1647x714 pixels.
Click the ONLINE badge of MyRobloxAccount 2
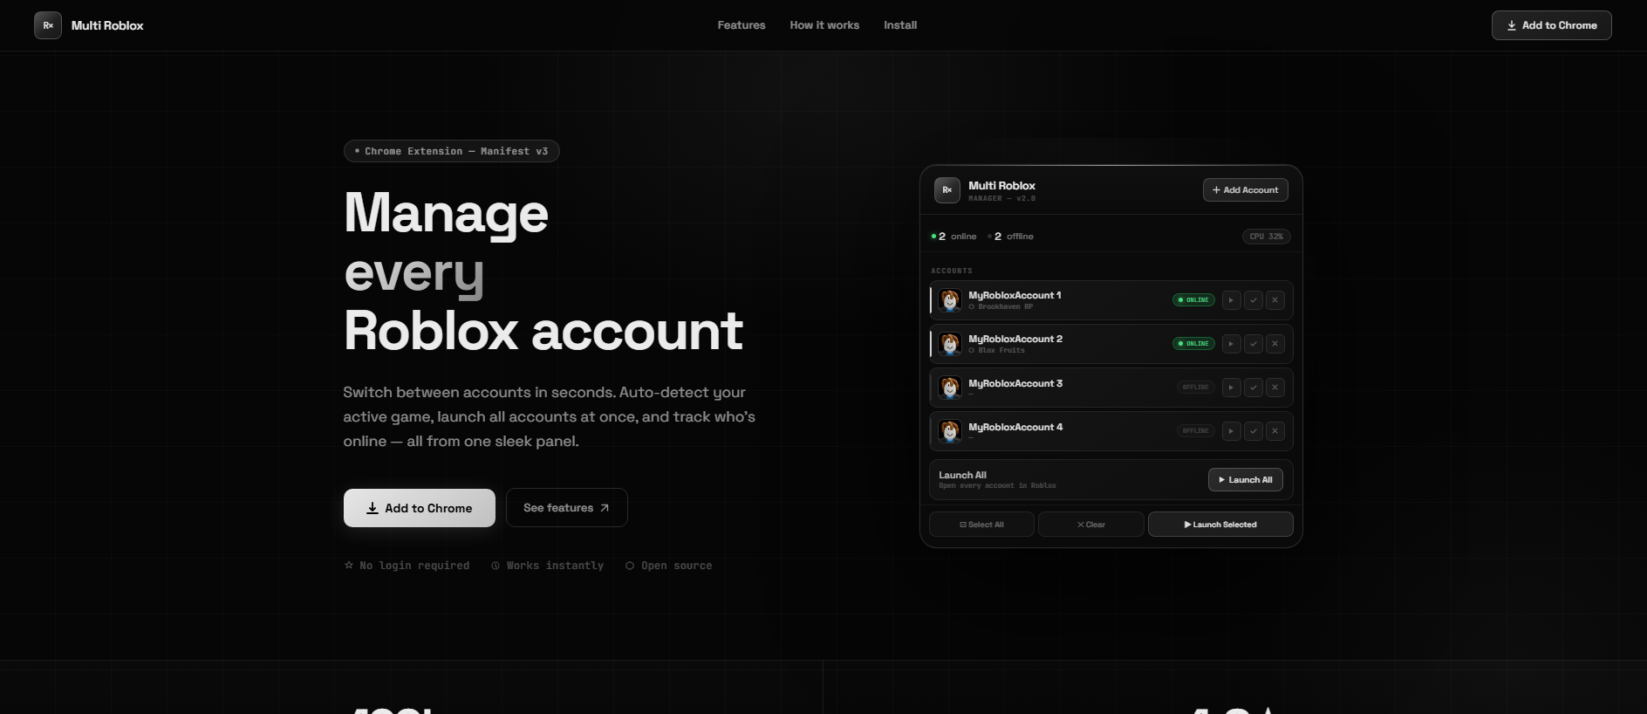point(1193,344)
